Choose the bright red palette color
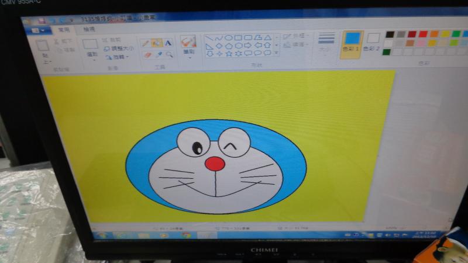 coord(423,34)
